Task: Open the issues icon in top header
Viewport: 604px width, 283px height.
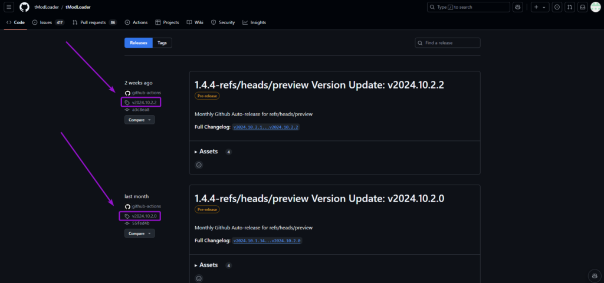Action: coord(557,7)
